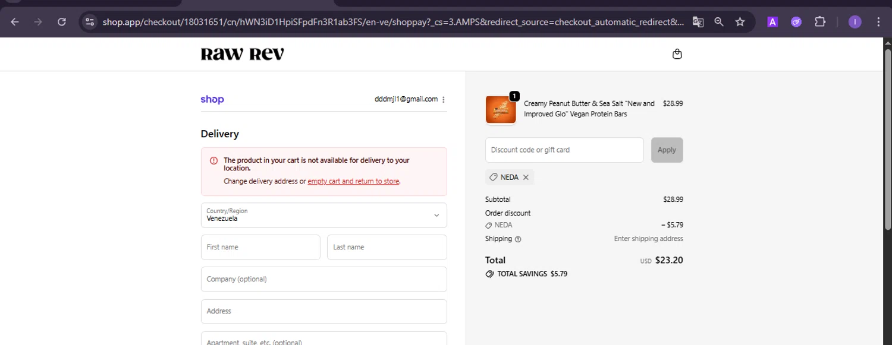
Task: Click the Discount code or gift card field
Action: (564, 150)
